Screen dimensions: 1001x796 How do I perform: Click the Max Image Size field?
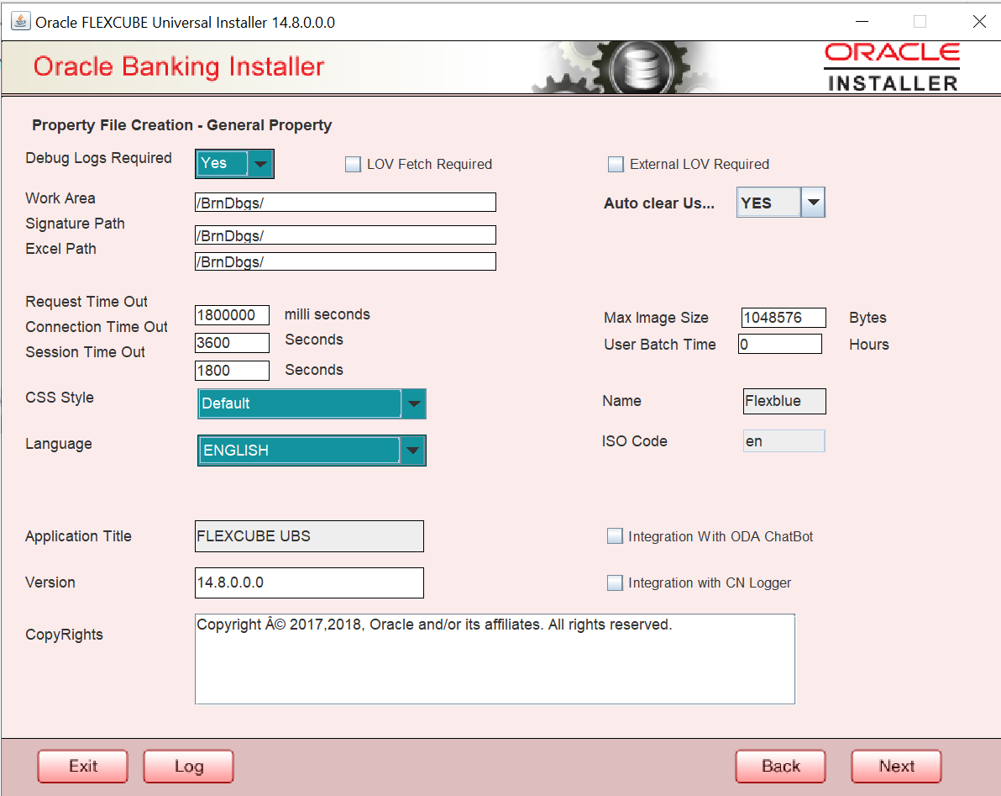[x=784, y=318]
